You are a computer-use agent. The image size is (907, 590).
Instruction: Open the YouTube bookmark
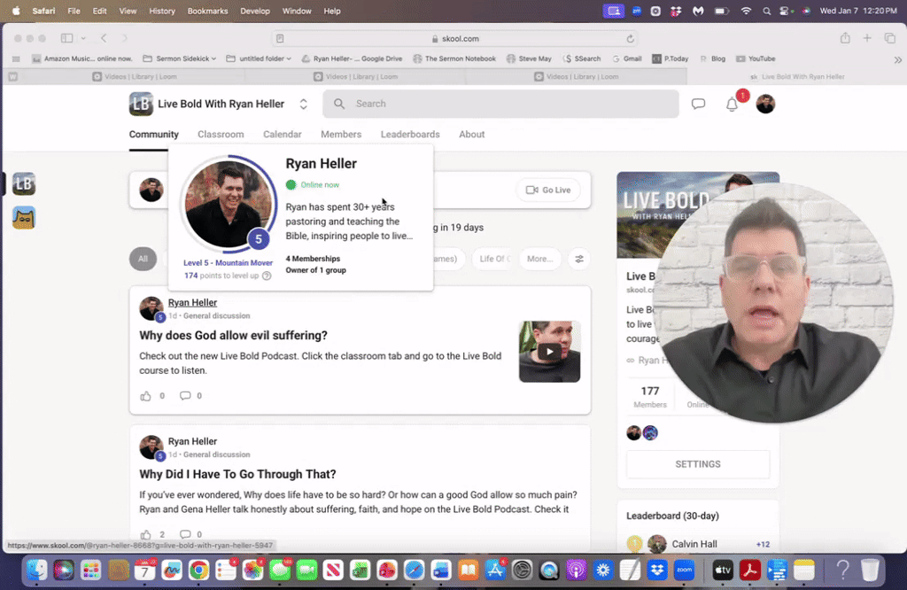click(756, 58)
